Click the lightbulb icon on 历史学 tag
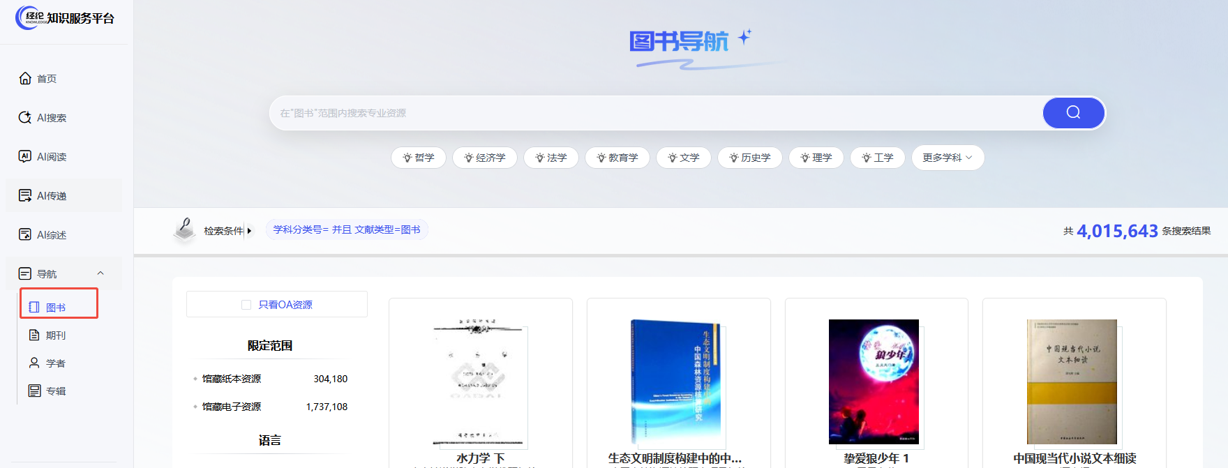1228x468 pixels. click(734, 158)
